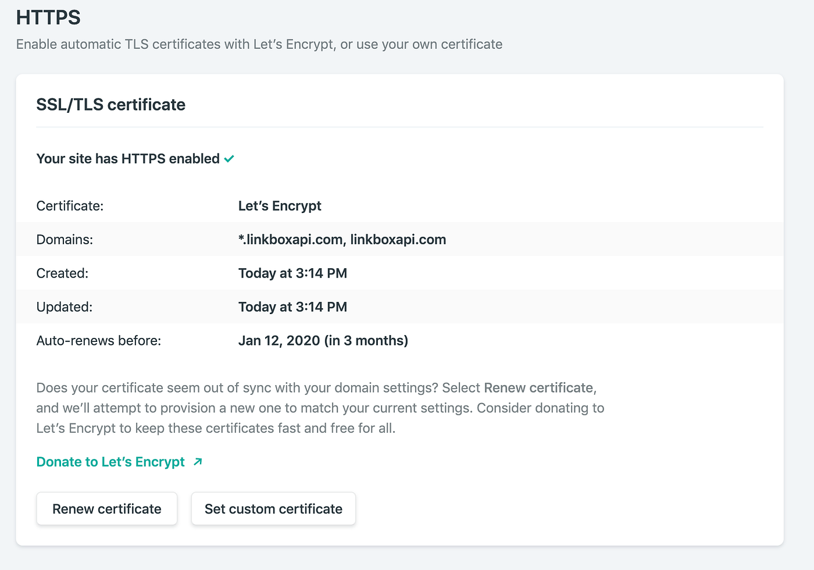814x570 pixels.
Task: Click the 'Created:' row label
Action: (x=62, y=273)
